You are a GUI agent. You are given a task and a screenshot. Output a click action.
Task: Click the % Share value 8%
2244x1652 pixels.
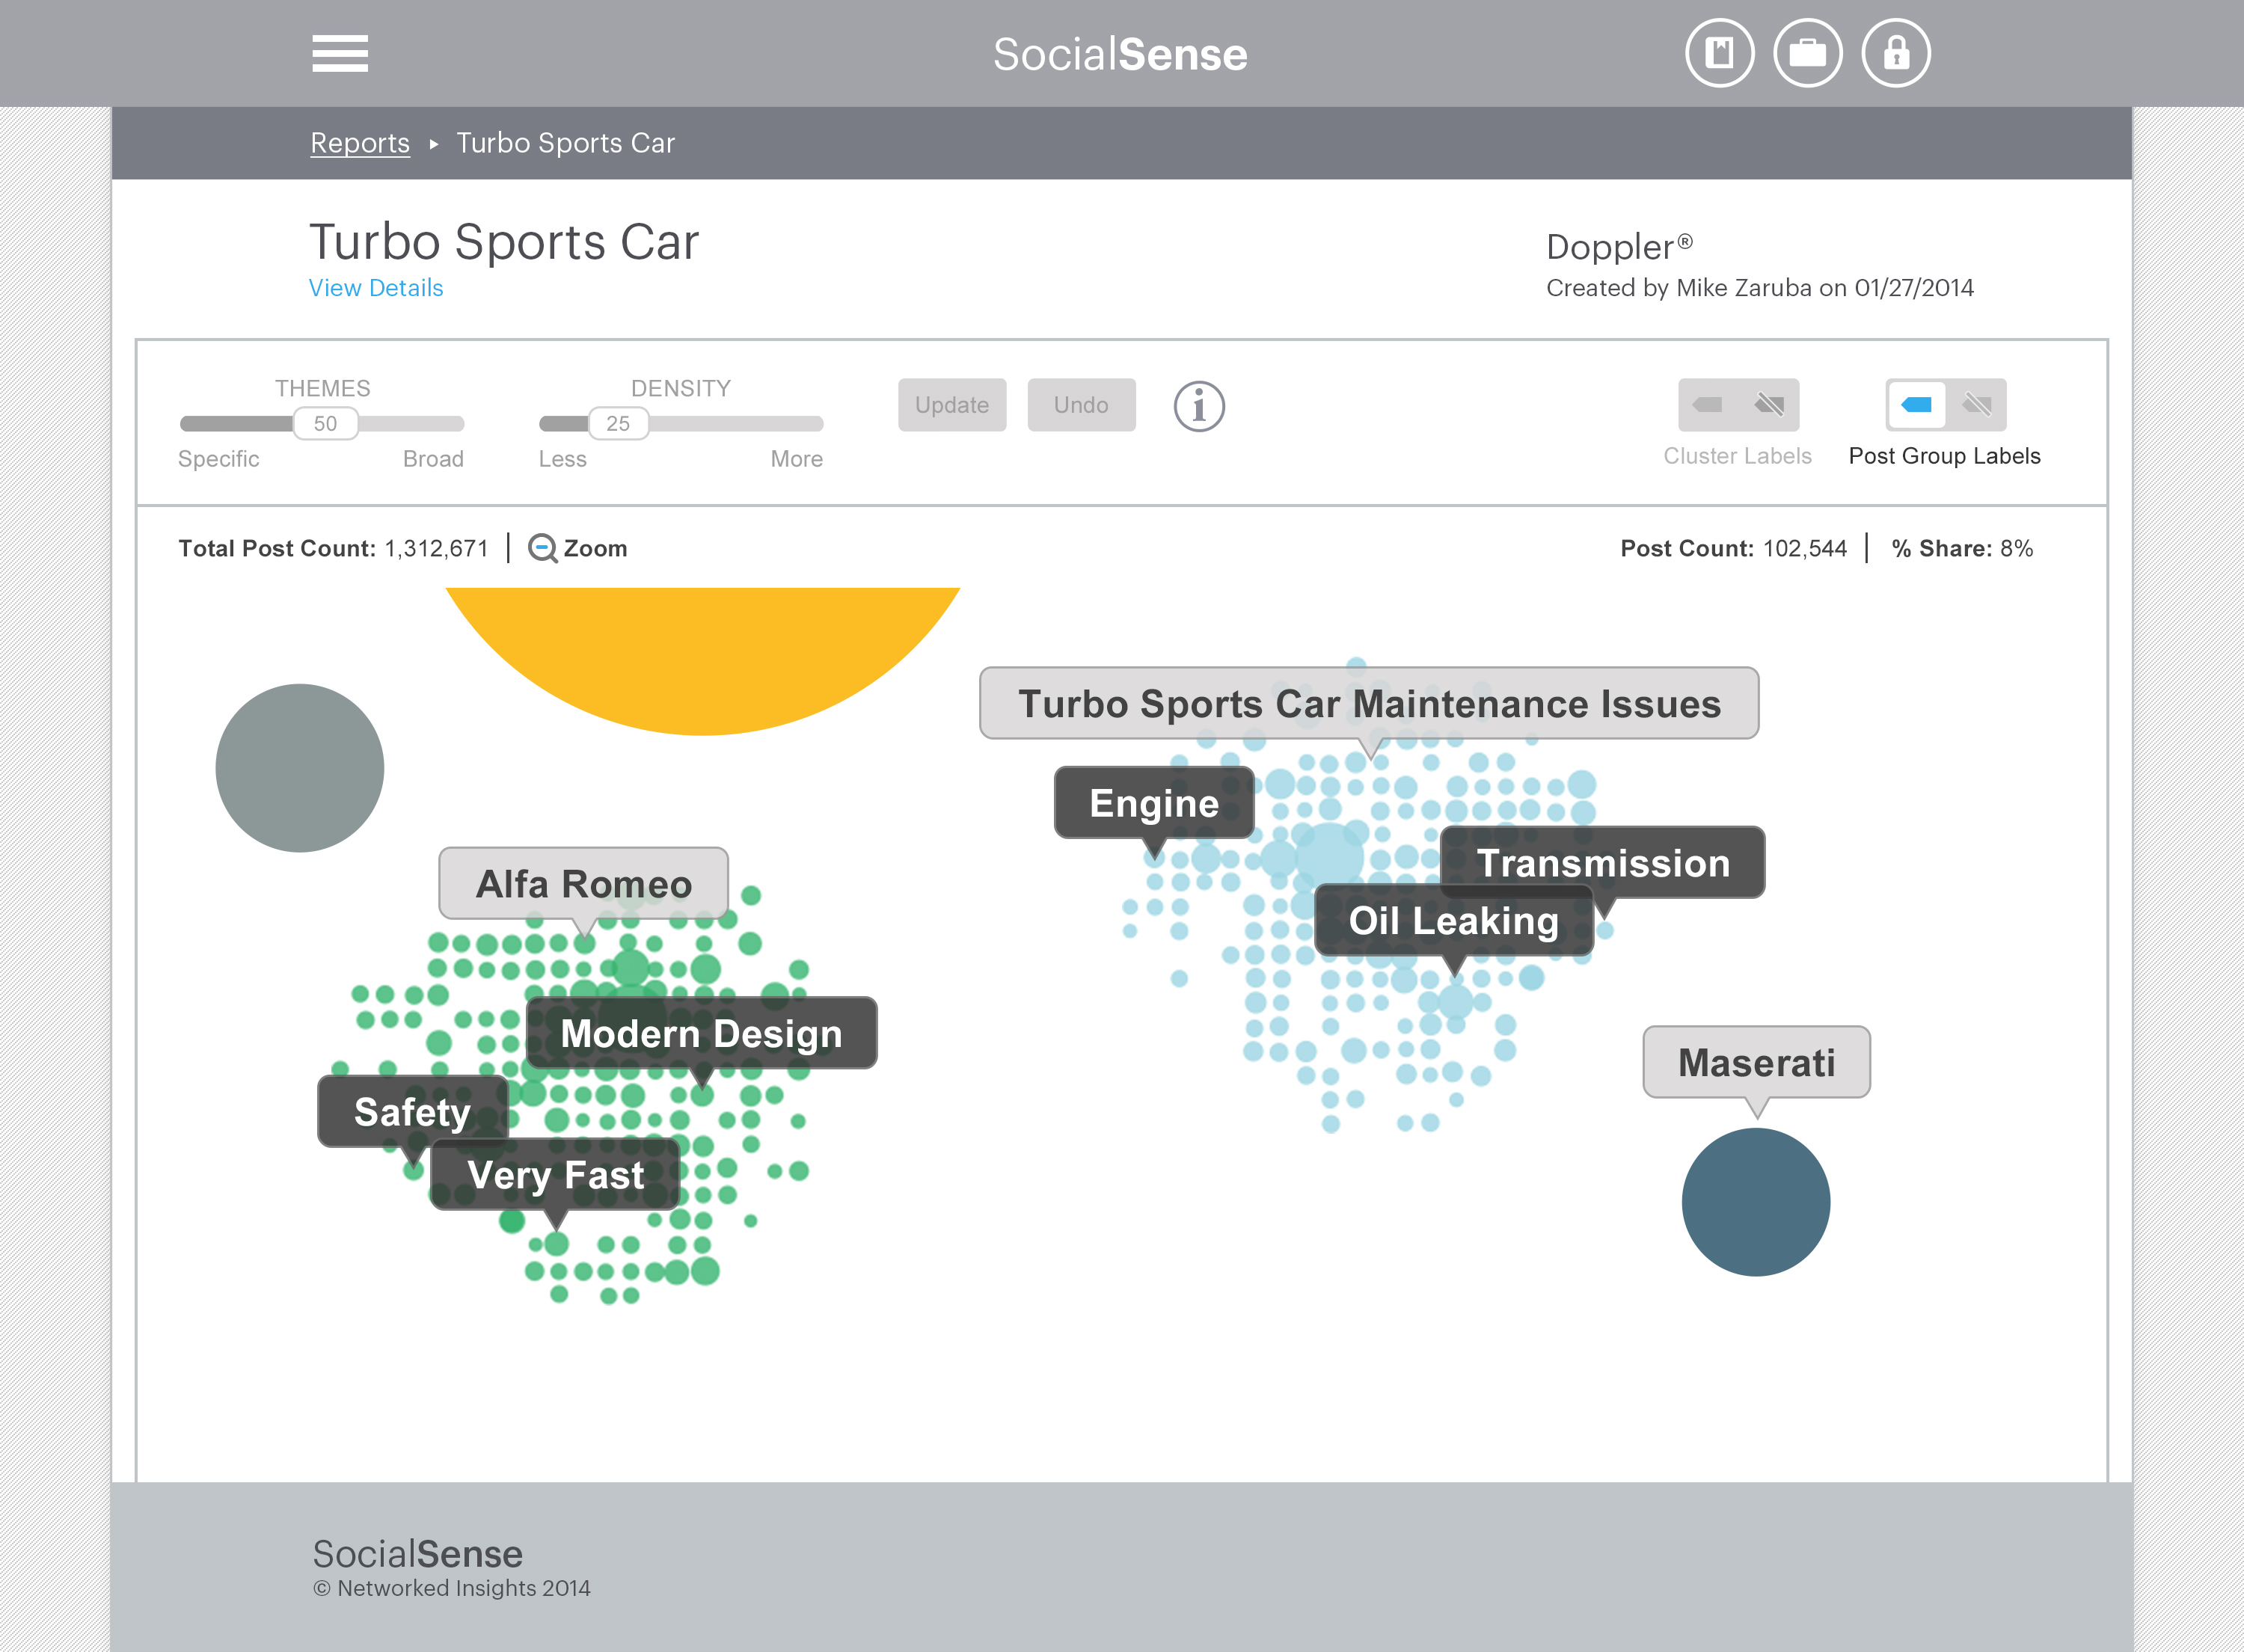pos(2016,548)
